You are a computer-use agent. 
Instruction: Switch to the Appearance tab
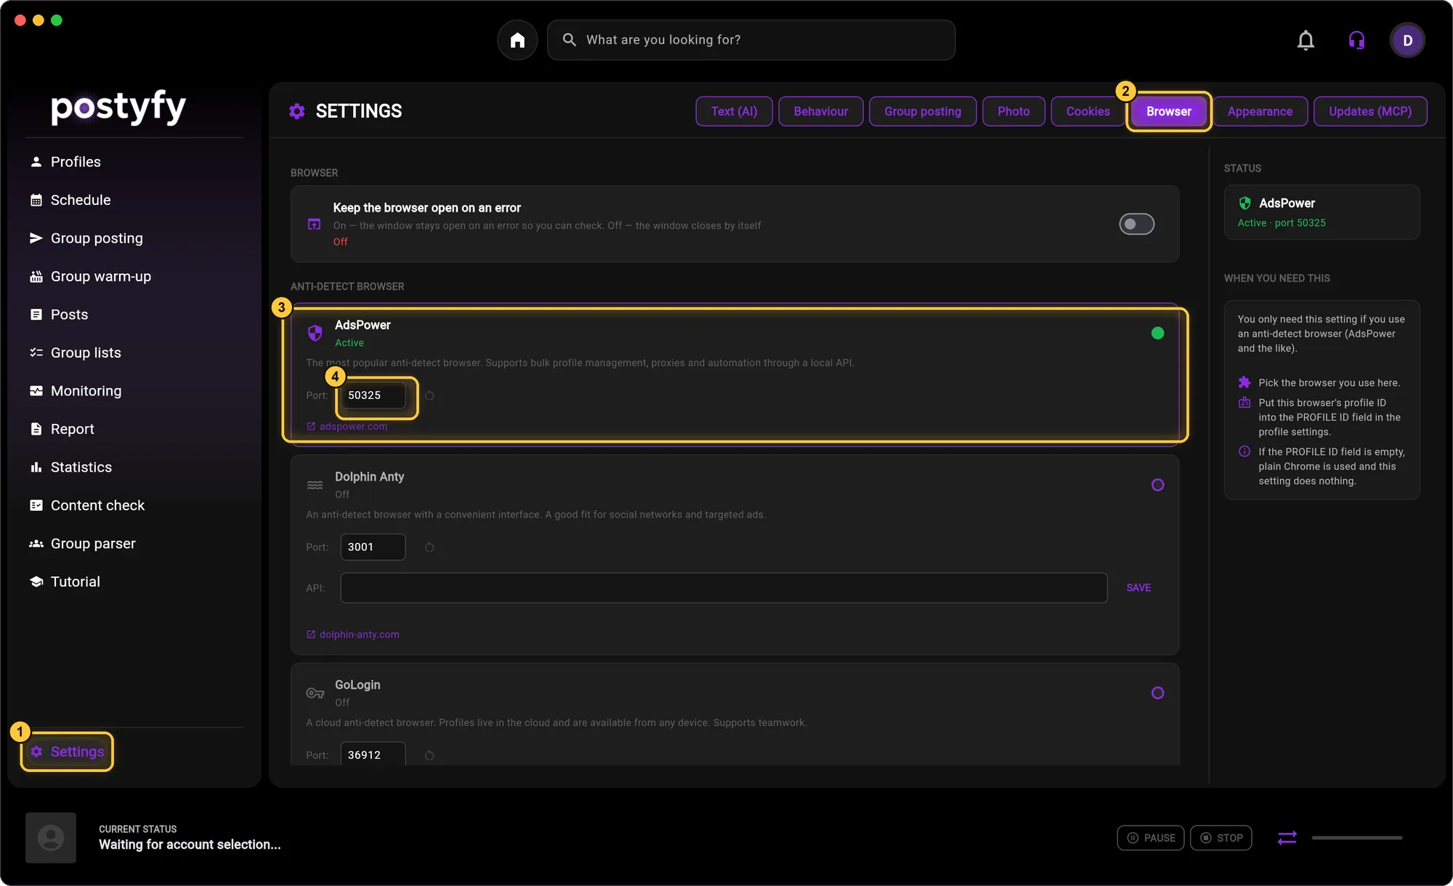pos(1260,111)
